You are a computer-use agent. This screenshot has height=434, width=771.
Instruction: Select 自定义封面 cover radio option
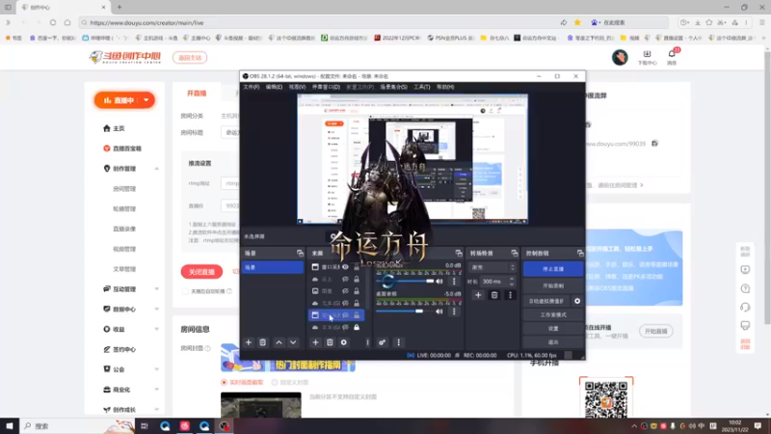pyautogui.click(x=275, y=382)
